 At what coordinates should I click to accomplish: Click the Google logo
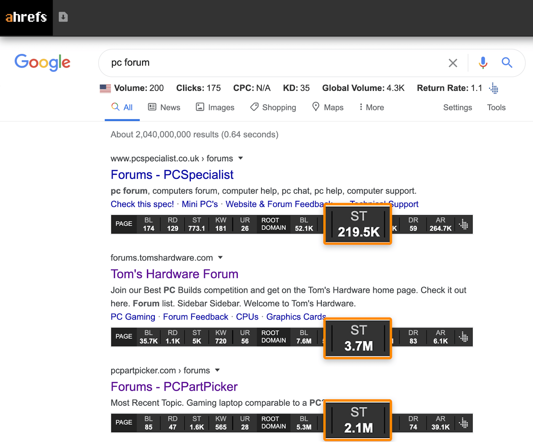point(42,63)
